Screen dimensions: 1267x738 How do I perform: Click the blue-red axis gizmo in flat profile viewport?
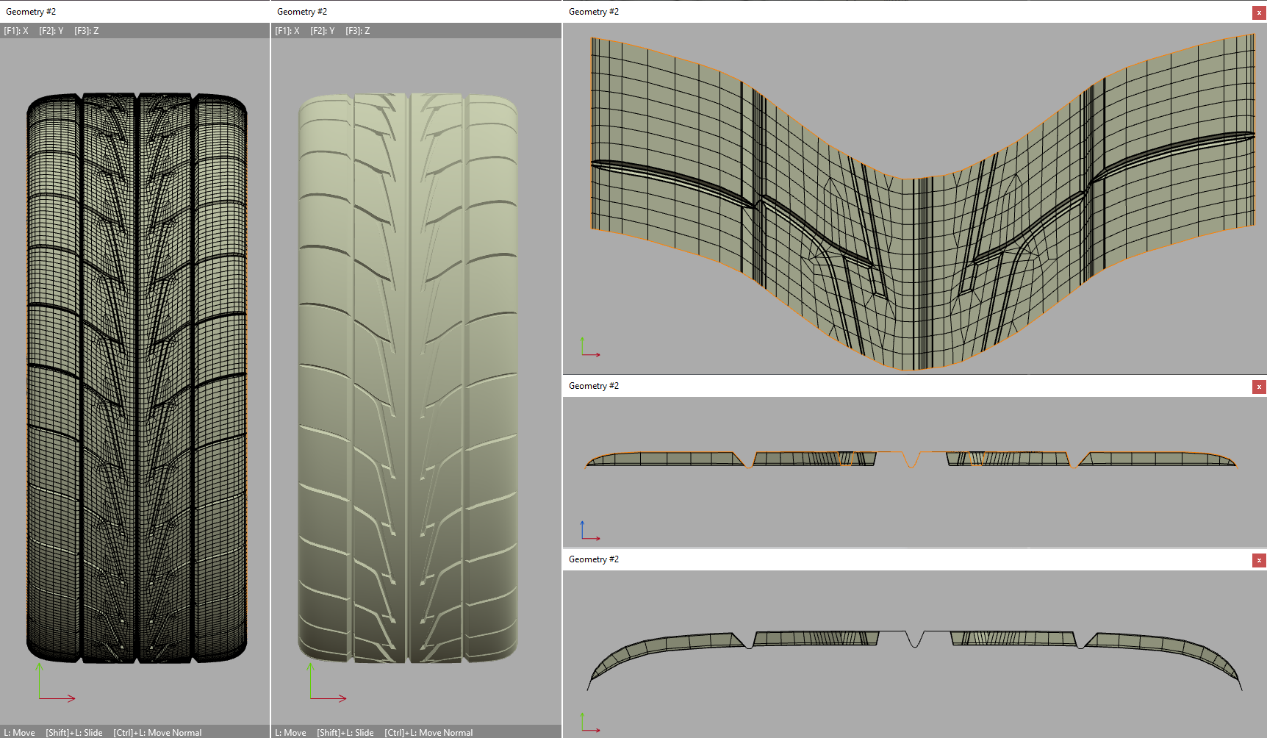(590, 530)
